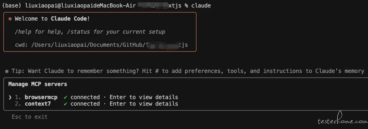
Task: Click 'Enter to view details' for context7
Action: click(144, 104)
